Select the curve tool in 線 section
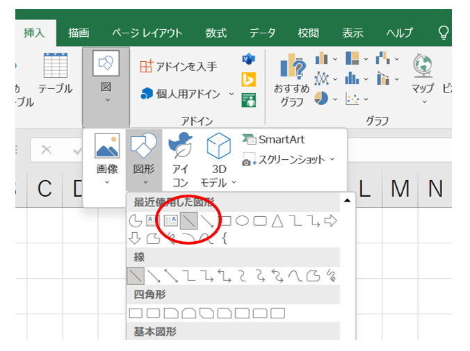The width and height of the screenshot is (470, 351). tap(295, 276)
